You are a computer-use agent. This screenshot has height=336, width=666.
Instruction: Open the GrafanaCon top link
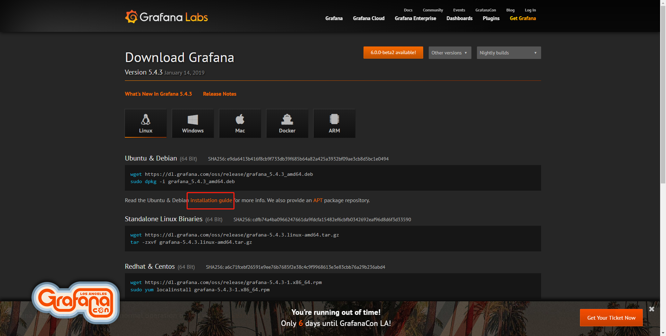pyautogui.click(x=486, y=10)
